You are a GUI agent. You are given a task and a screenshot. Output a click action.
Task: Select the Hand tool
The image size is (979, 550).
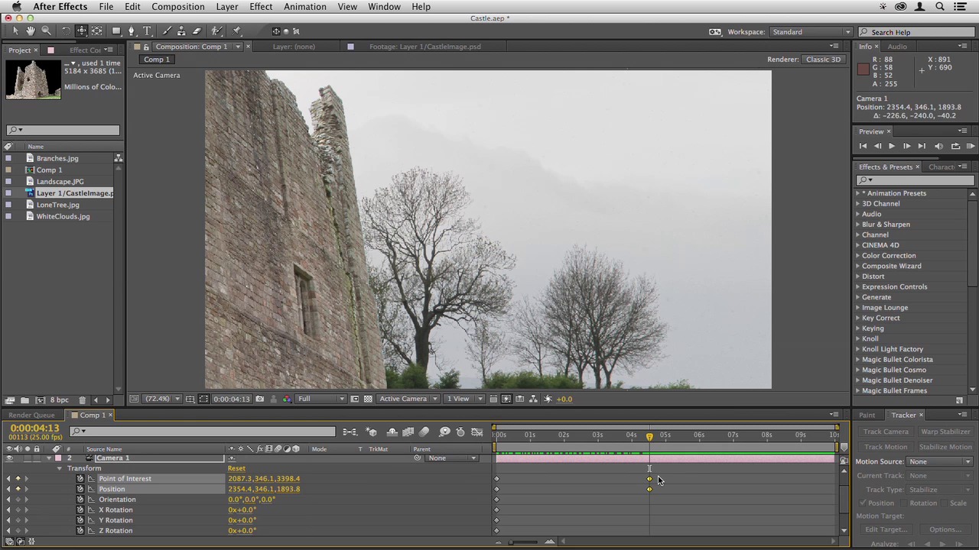[x=31, y=31]
